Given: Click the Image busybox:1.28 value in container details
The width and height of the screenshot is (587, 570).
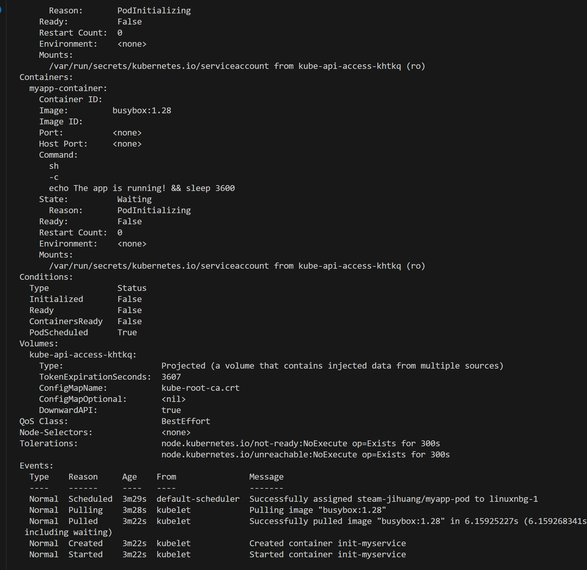Looking at the screenshot, I should tap(142, 111).
